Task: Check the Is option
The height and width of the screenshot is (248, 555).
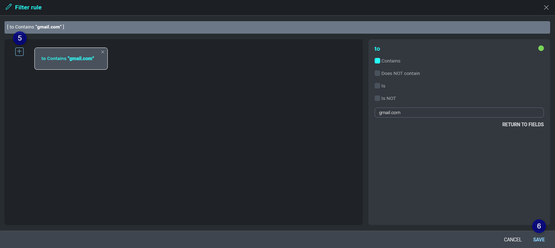Action: (x=377, y=86)
